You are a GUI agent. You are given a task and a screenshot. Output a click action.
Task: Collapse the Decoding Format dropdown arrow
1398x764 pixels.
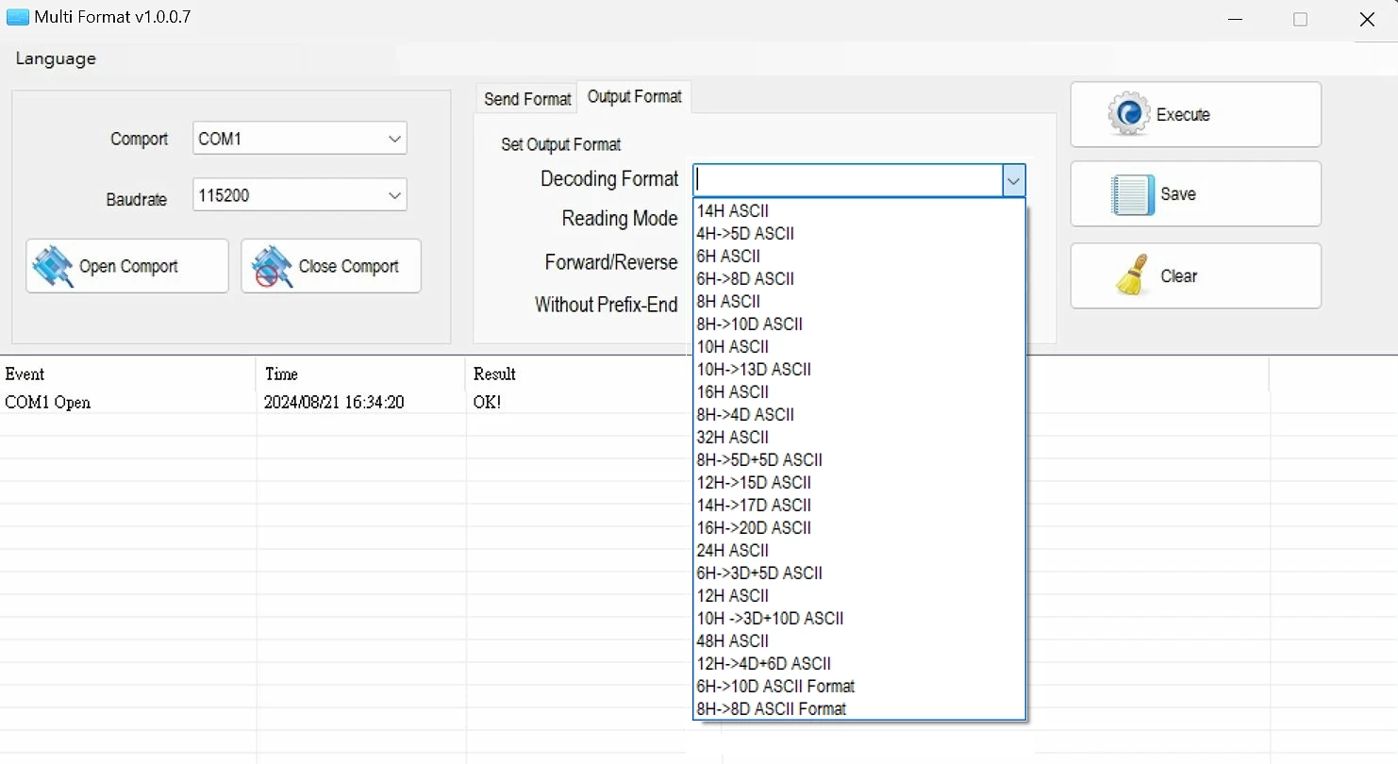click(x=1013, y=180)
